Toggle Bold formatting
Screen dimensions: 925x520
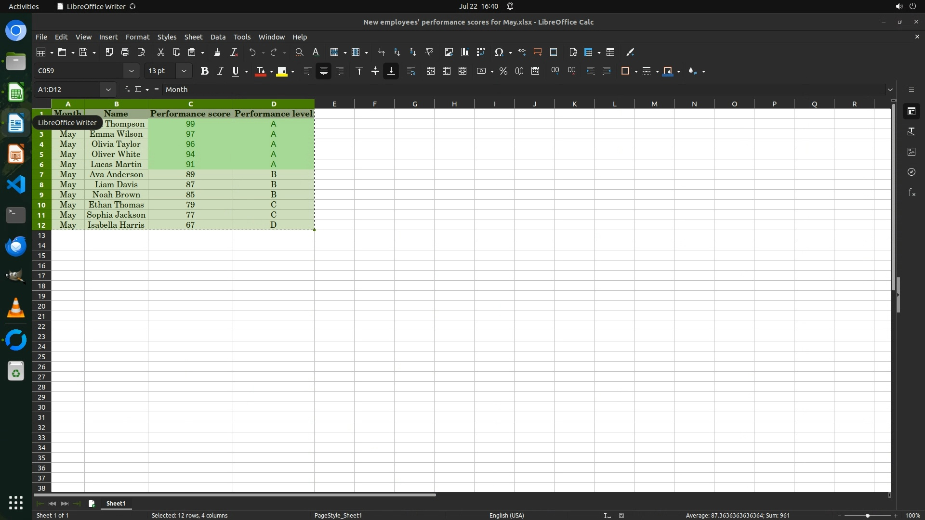(x=204, y=71)
